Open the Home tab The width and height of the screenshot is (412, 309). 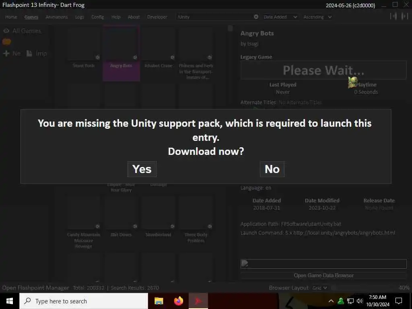tap(11, 17)
